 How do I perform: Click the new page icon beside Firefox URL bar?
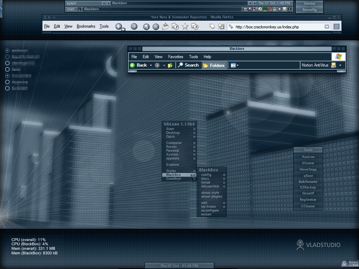[x=221, y=26]
